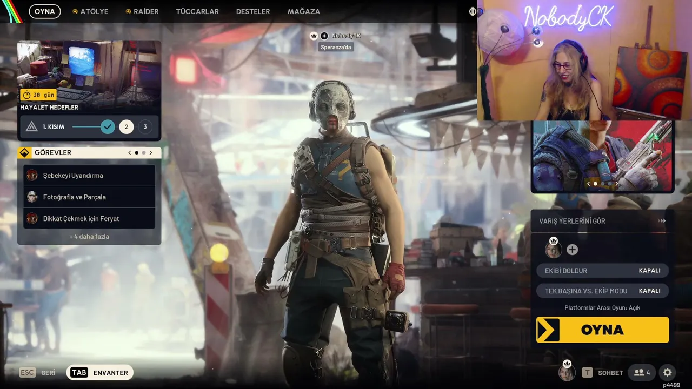Image resolution: width=692 pixels, height=389 pixels.
Task: Add a squad member with the plus icon
Action: 572,250
